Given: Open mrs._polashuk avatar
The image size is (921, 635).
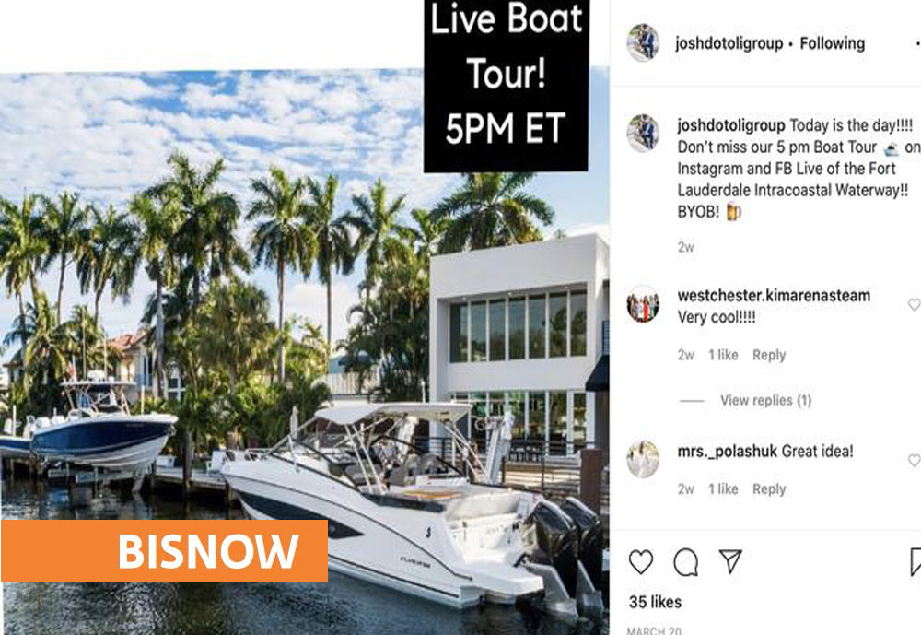Looking at the screenshot, I should 643,459.
